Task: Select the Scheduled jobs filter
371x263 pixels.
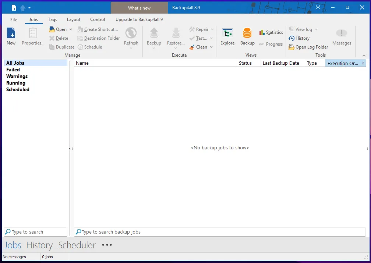Action: 18,90
